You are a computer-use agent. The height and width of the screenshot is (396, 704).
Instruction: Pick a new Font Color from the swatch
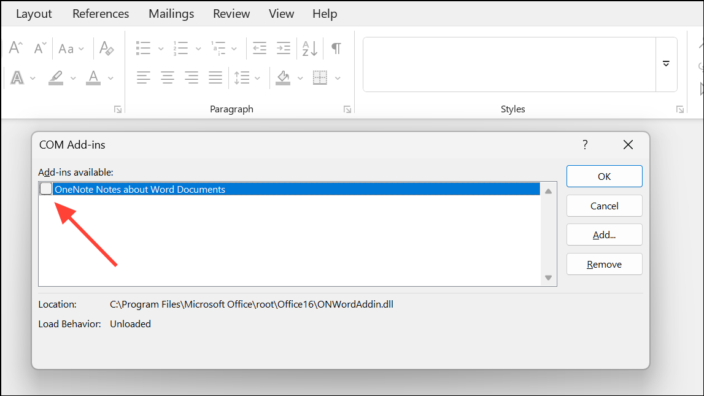[x=93, y=77]
